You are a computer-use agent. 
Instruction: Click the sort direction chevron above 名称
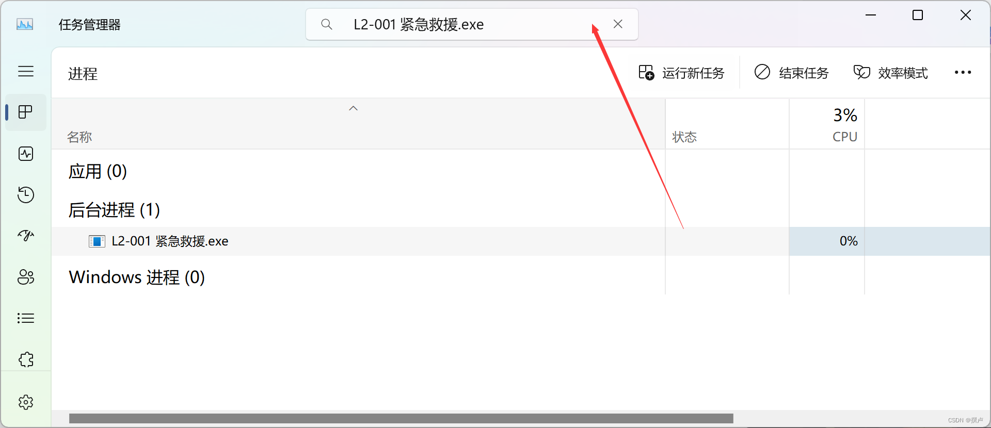[353, 108]
